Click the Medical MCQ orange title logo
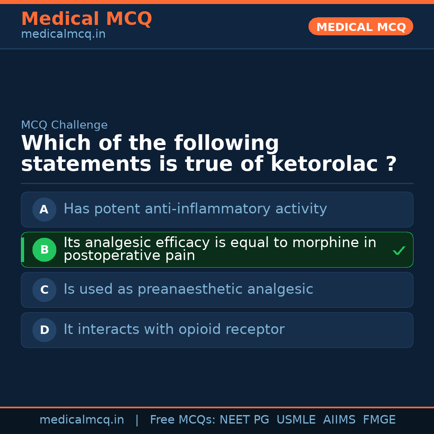 pos(86,19)
